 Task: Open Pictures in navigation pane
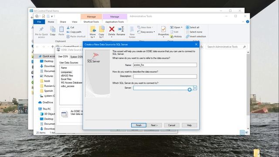point(47,76)
